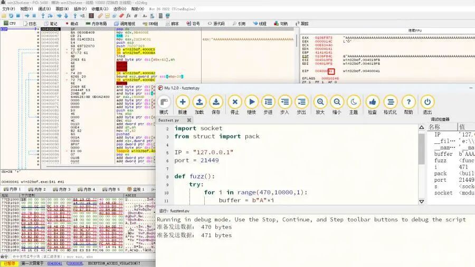Viewport: 475px width, 267px height.
Task: Click the Tidy/Format (格式化) button in Mu
Action: tap(390, 105)
